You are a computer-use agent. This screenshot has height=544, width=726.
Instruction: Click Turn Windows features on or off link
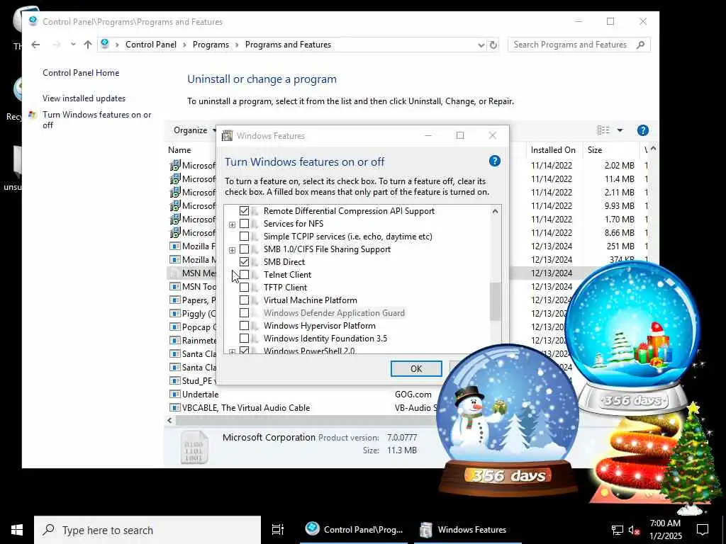(x=96, y=120)
